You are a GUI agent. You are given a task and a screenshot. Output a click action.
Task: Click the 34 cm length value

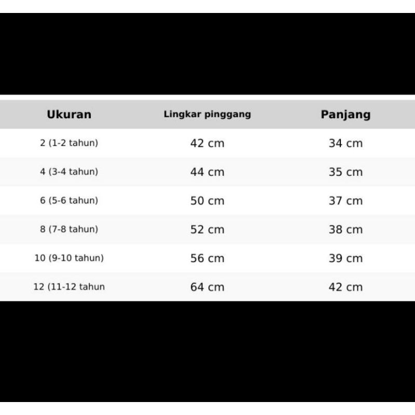[x=345, y=143]
